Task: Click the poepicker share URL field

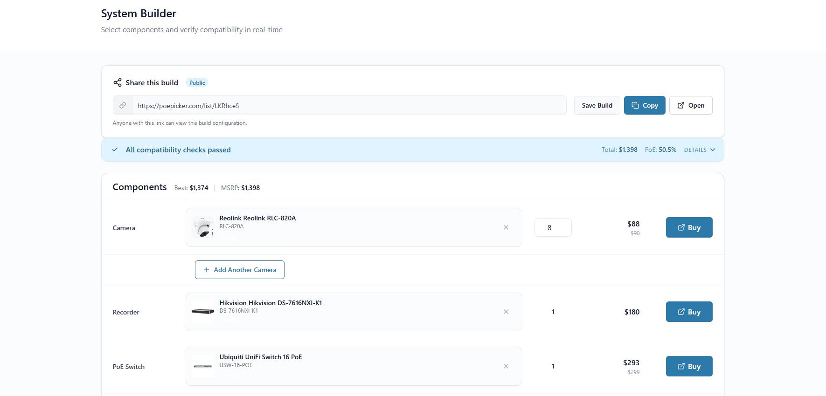Action: (349, 106)
